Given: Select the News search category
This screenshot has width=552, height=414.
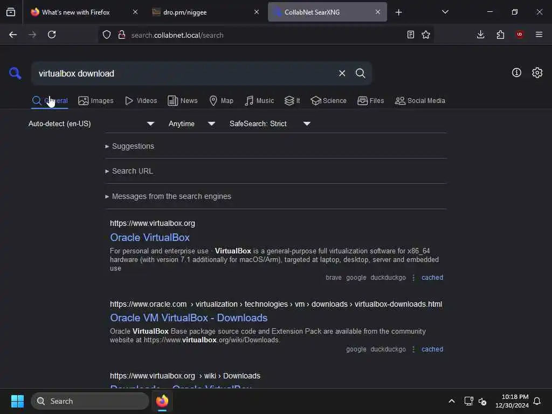Looking at the screenshot, I should pyautogui.click(x=182, y=101).
